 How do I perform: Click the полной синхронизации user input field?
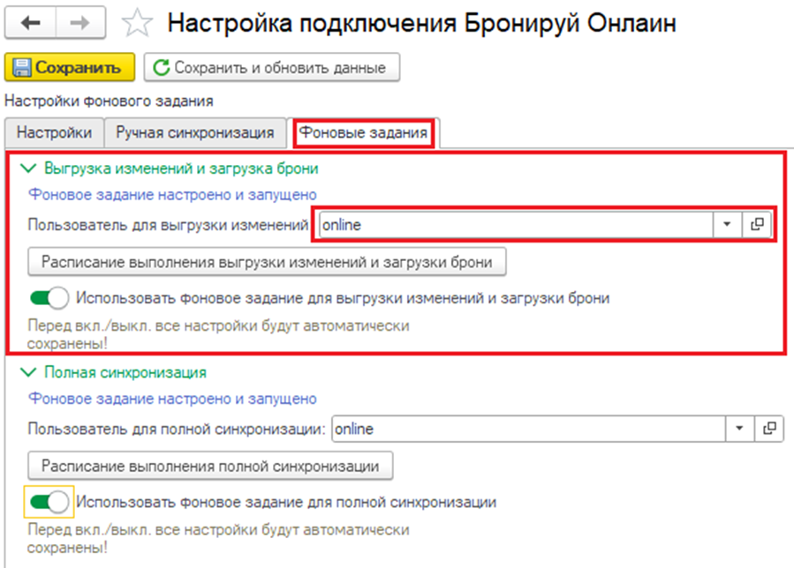pyautogui.click(x=529, y=429)
